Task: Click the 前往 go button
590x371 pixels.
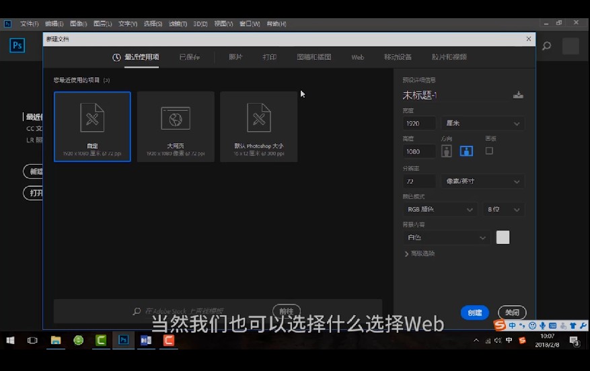Action: pyautogui.click(x=287, y=311)
